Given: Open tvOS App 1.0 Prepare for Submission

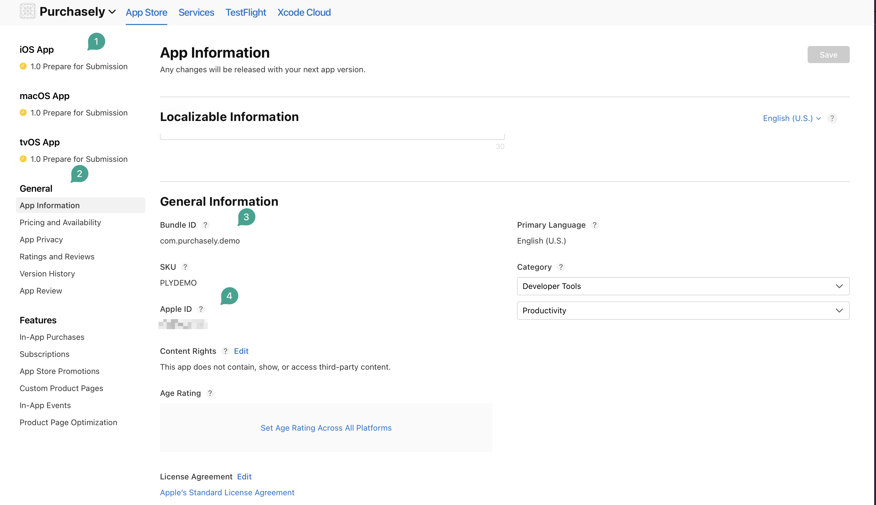Looking at the screenshot, I should pyautogui.click(x=79, y=159).
